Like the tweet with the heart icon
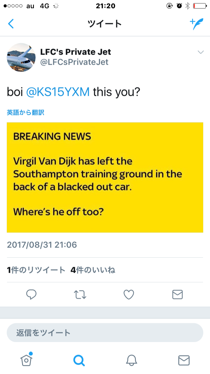 click(x=129, y=294)
